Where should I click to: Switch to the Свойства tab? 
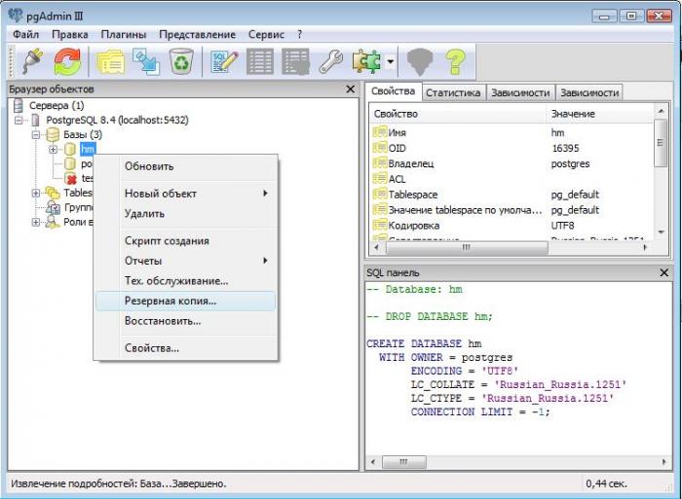(394, 91)
